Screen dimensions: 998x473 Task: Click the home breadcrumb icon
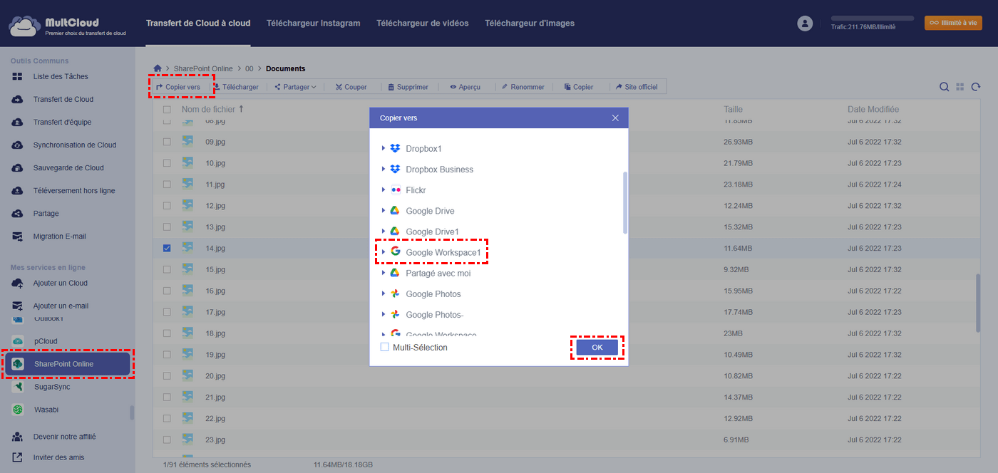click(x=158, y=68)
